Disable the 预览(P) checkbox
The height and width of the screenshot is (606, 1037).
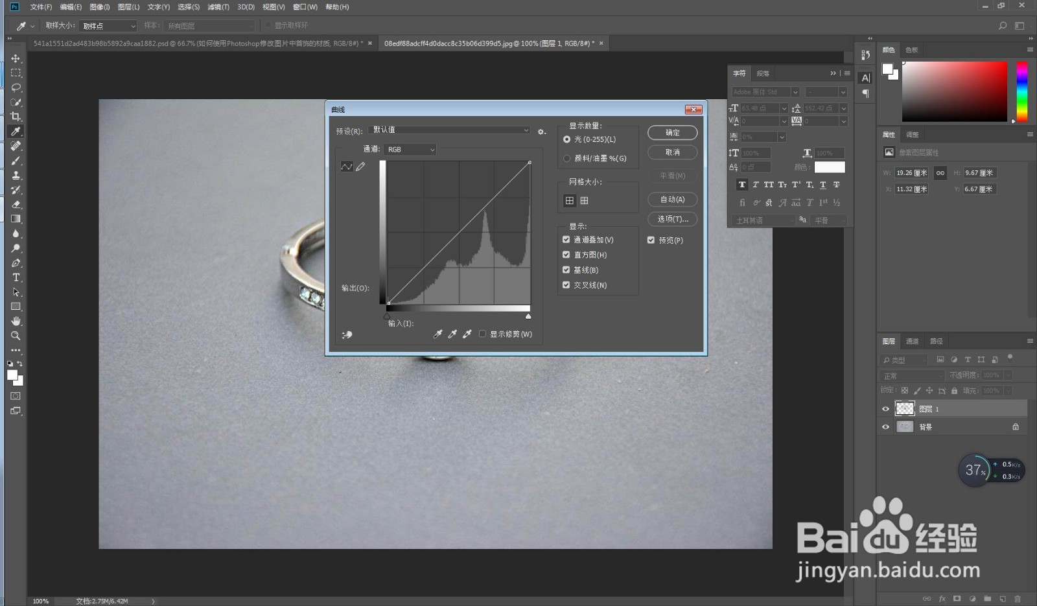pyautogui.click(x=651, y=240)
